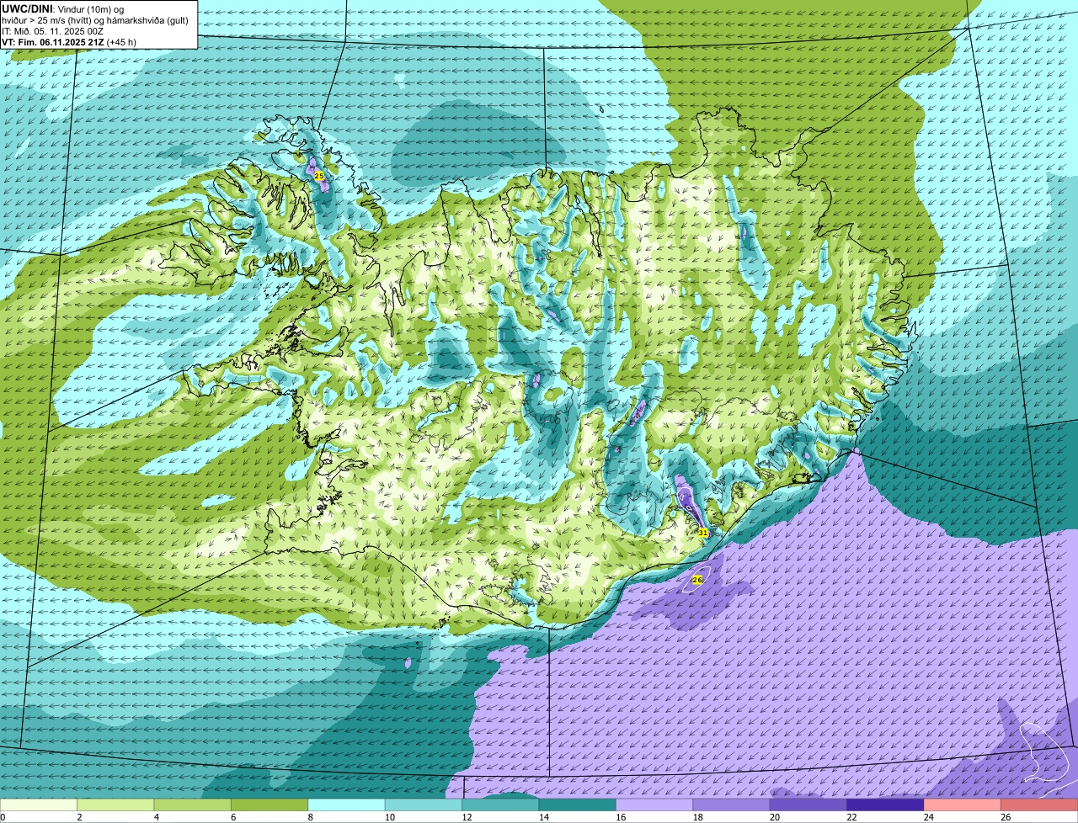Select the 14–16 m/s dark teal legend swatch
The width and height of the screenshot is (1078, 823).
[578, 805]
